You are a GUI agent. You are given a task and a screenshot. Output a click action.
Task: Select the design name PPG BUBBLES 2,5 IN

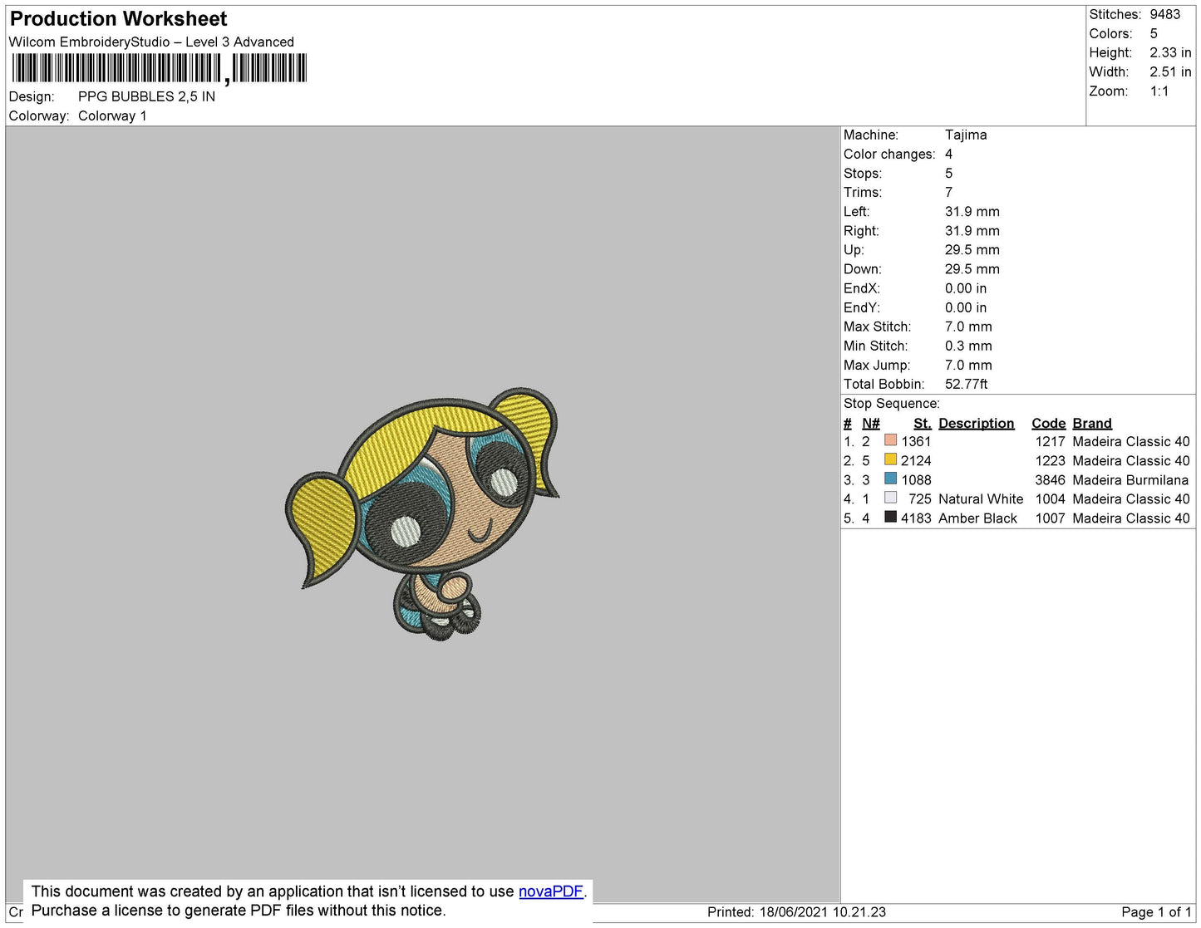tap(146, 96)
